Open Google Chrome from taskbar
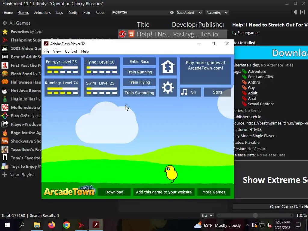This screenshot has height=231, width=308. pyautogui.click(x=66, y=225)
